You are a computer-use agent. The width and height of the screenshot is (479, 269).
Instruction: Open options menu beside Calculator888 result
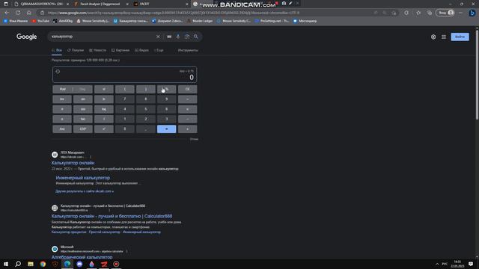109,210
